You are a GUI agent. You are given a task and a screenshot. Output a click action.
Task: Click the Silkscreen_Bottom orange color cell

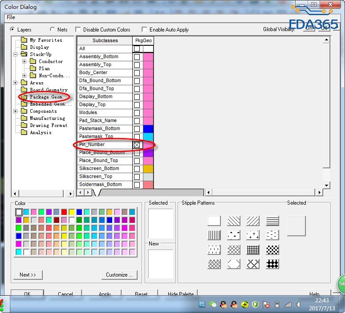(148, 169)
